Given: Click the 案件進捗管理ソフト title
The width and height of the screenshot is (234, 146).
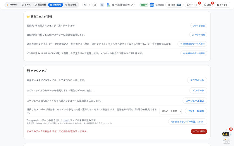Looking at the screenshot, I should point(123,5).
